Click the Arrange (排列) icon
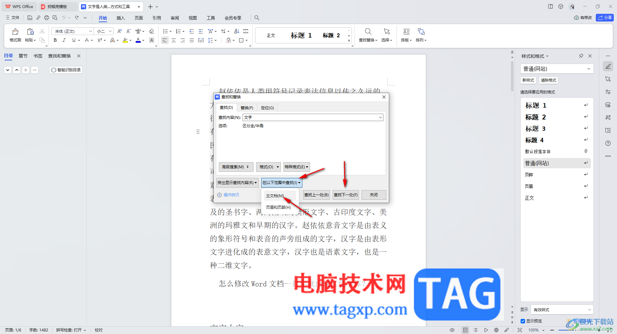Image resolution: width=617 pixels, height=334 pixels. 421,31
